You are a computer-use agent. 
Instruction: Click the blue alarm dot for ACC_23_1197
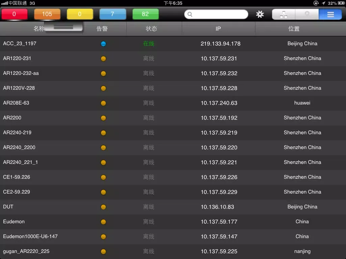(x=103, y=44)
